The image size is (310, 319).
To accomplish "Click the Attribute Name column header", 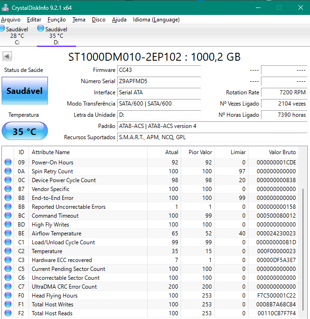I will 88,152.
